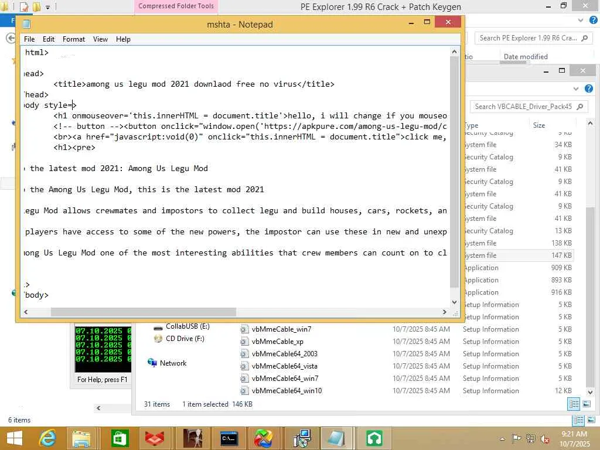The height and width of the screenshot is (450, 600).
Task: Open the File menu in Notepad
Action: pyautogui.click(x=29, y=39)
